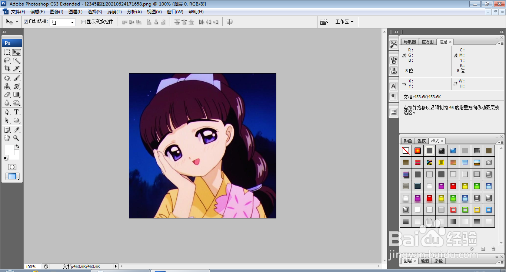Click the vertical canvas scrollbar

pos(384,146)
